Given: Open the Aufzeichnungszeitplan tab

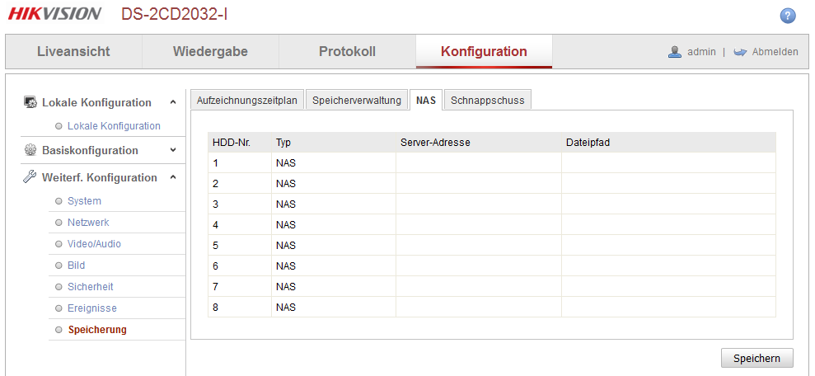Looking at the screenshot, I should tap(247, 100).
